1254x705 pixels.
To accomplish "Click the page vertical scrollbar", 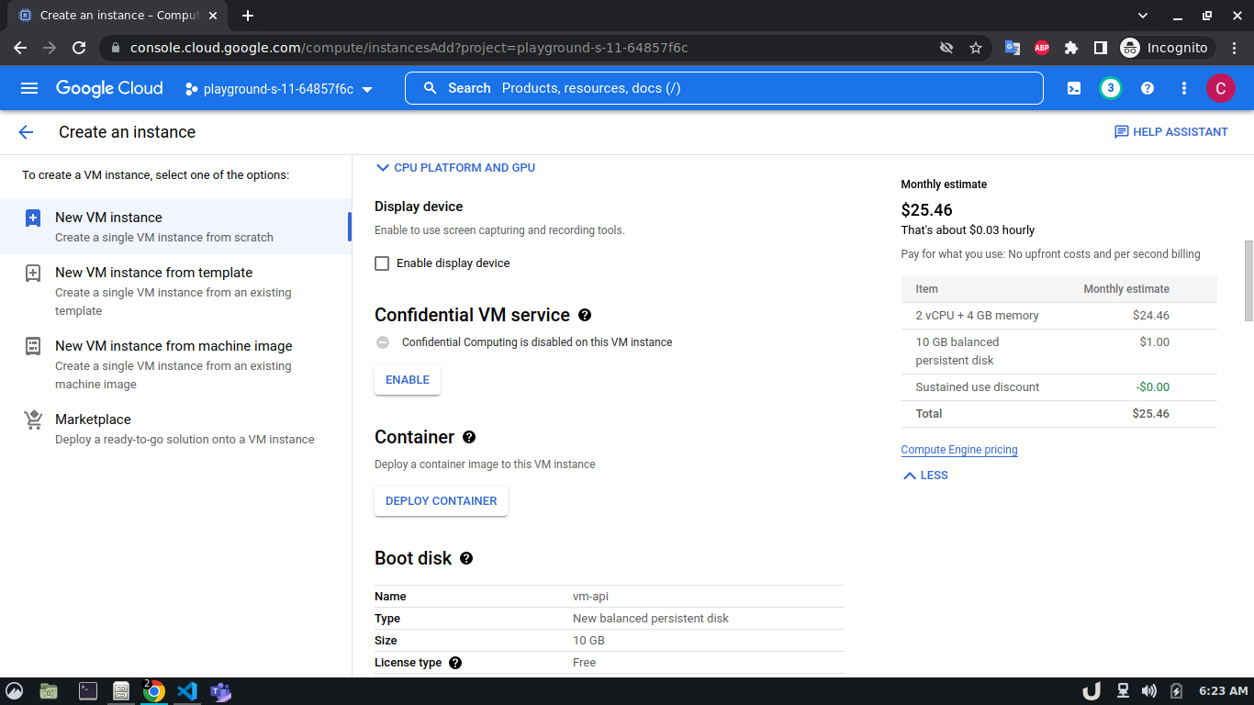I will click(x=1248, y=281).
